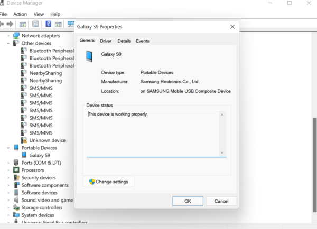Image resolution: width=317 pixels, height=229 pixels.
Task: Click the Properties toolbar icon
Action: point(35,24)
